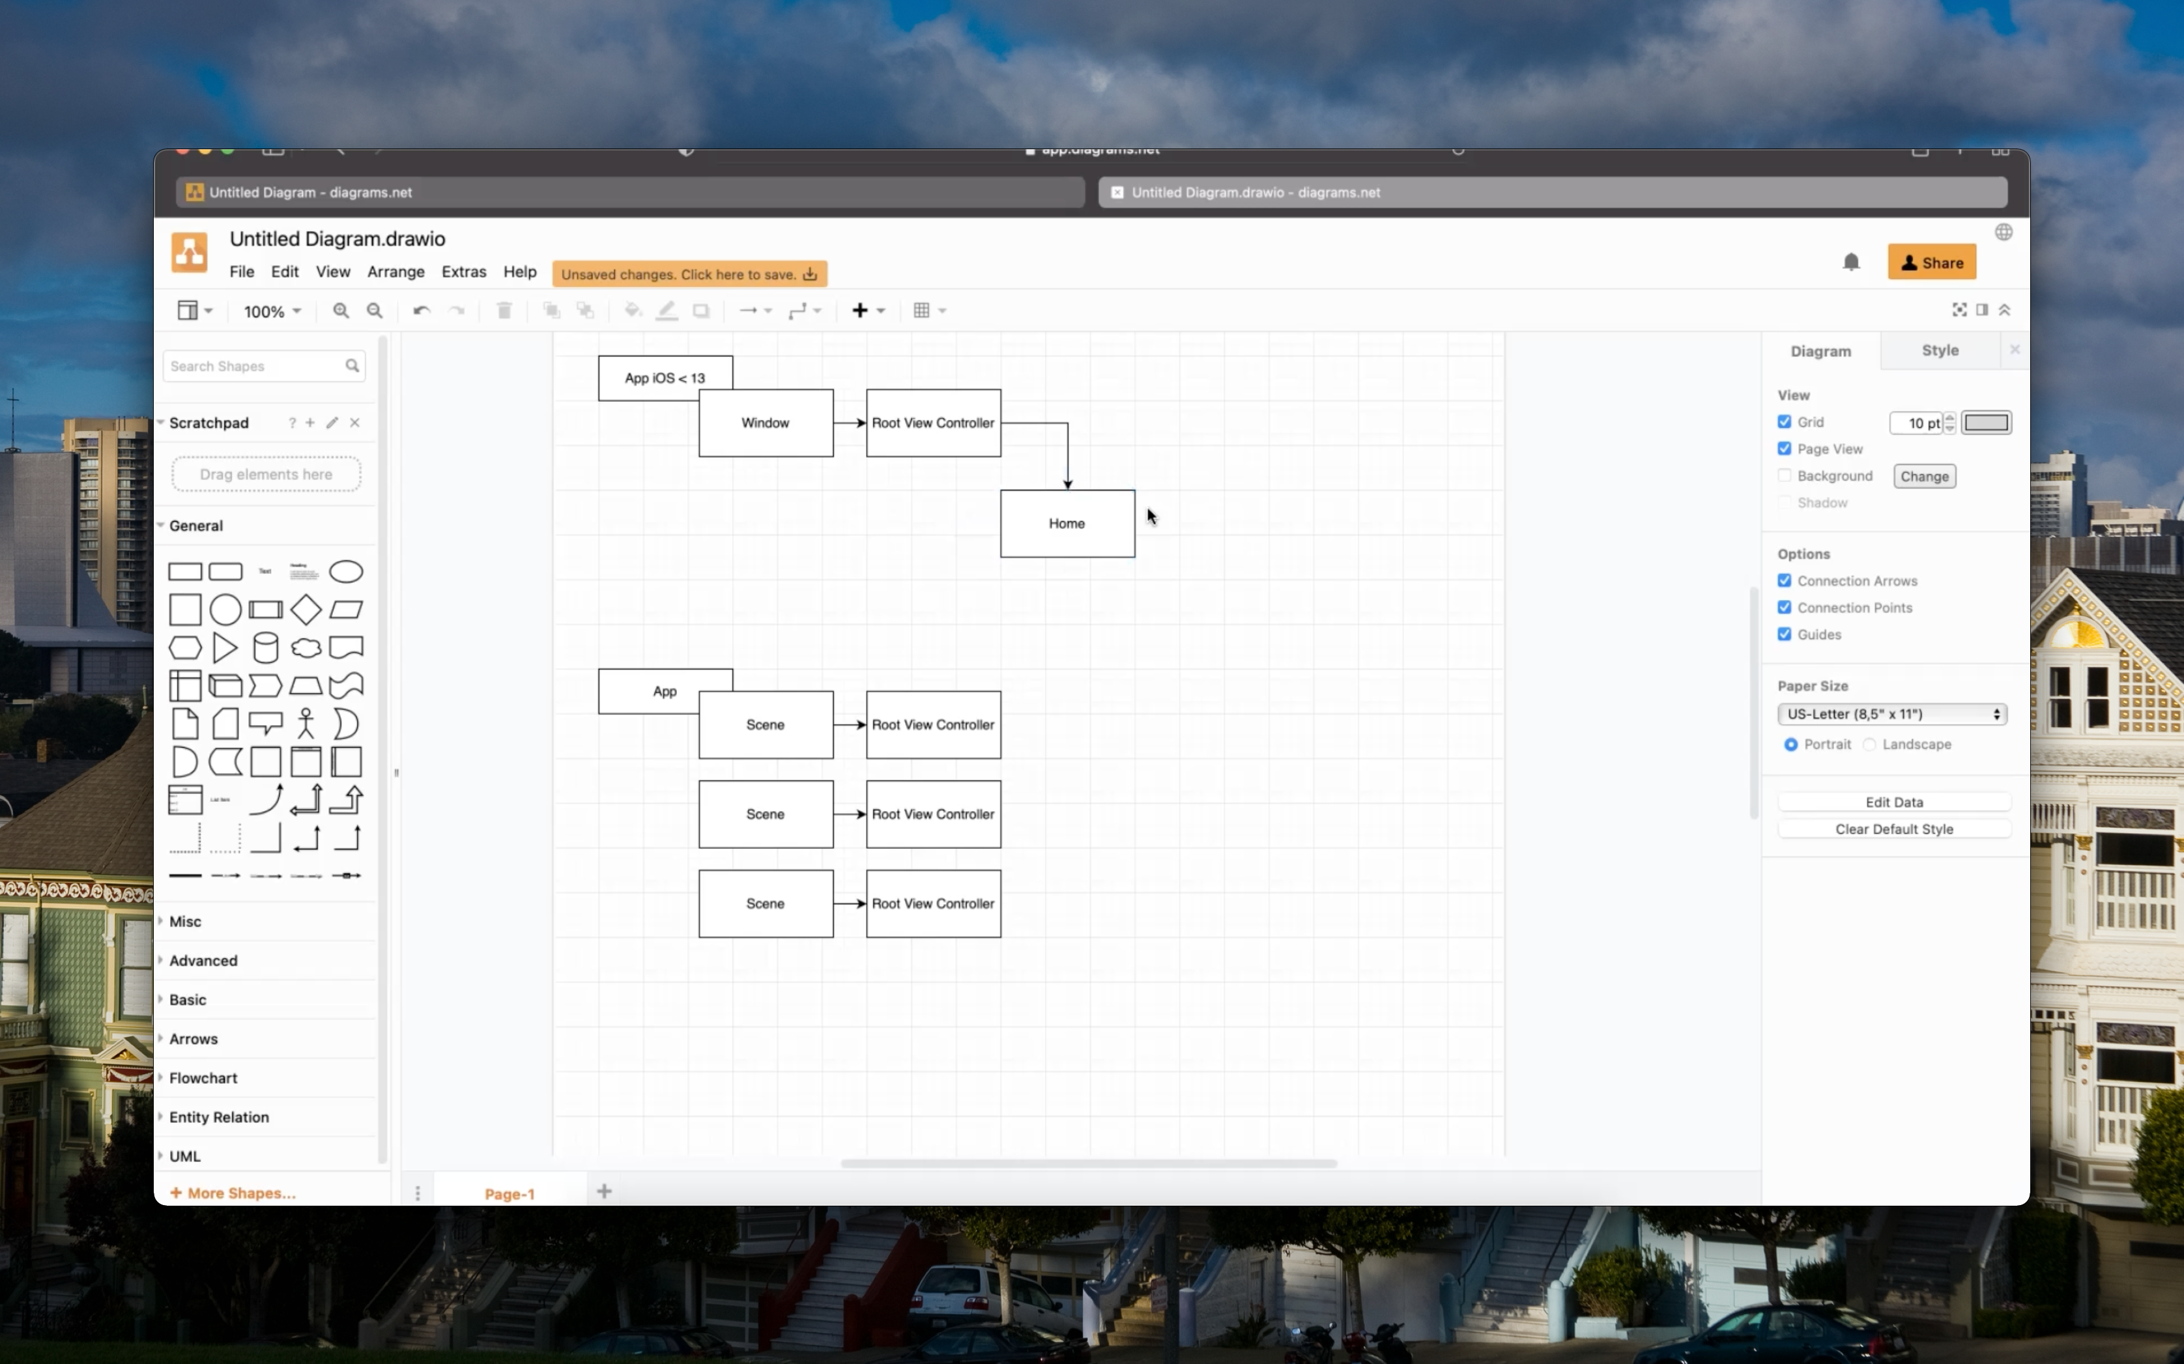Click the Delete trash icon
Image resolution: width=2184 pixels, height=1364 pixels.
[x=504, y=310]
